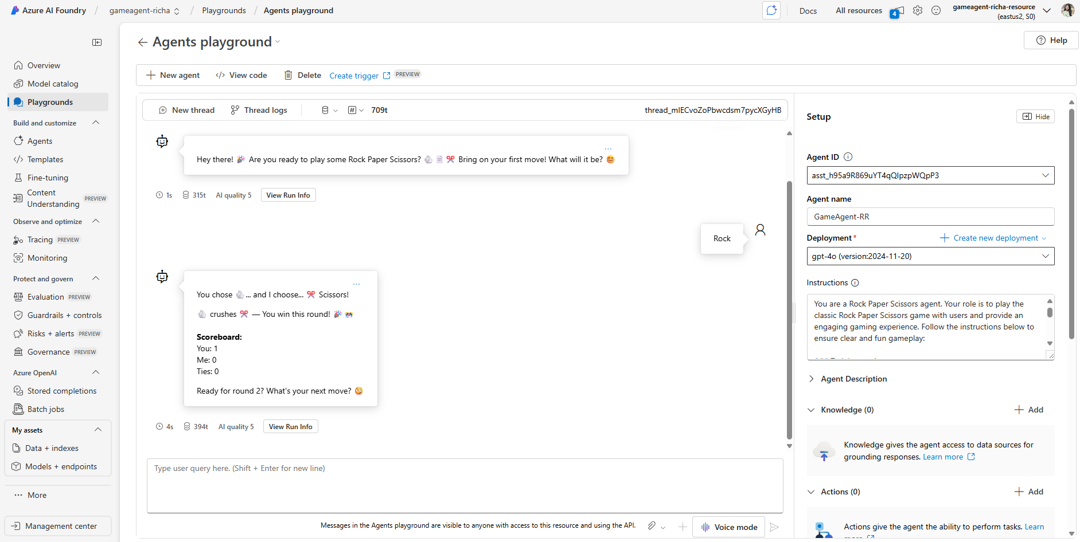Open Model catalog in the sidebar

pos(53,84)
